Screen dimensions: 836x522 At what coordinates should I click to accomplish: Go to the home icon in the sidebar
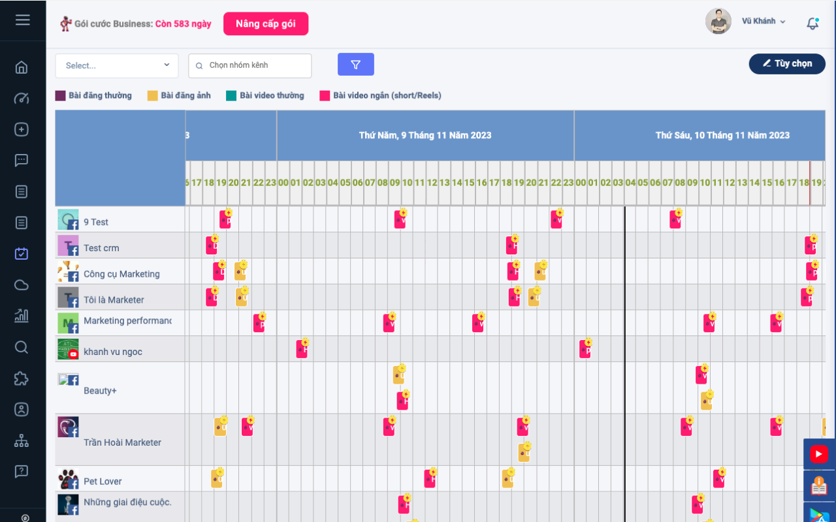click(x=22, y=67)
